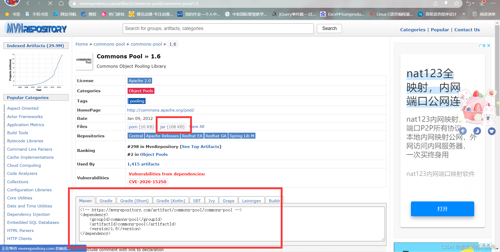
Task: Open the 携程 bookmark
Action: (89, 14)
